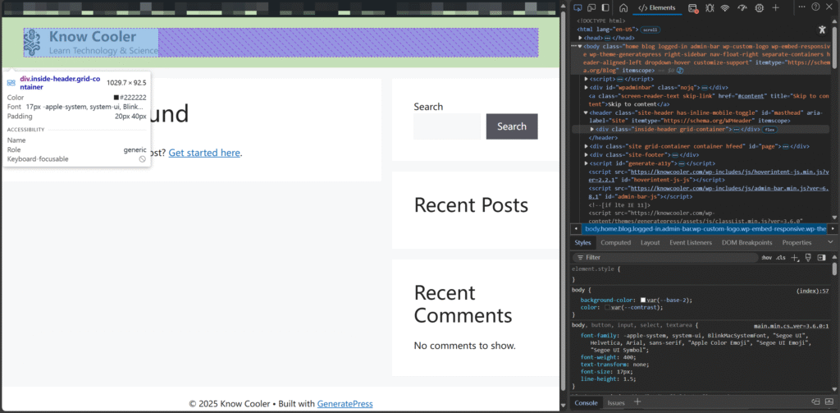Toggle the .cls class editor button
The width and height of the screenshot is (840, 413).
(x=781, y=258)
